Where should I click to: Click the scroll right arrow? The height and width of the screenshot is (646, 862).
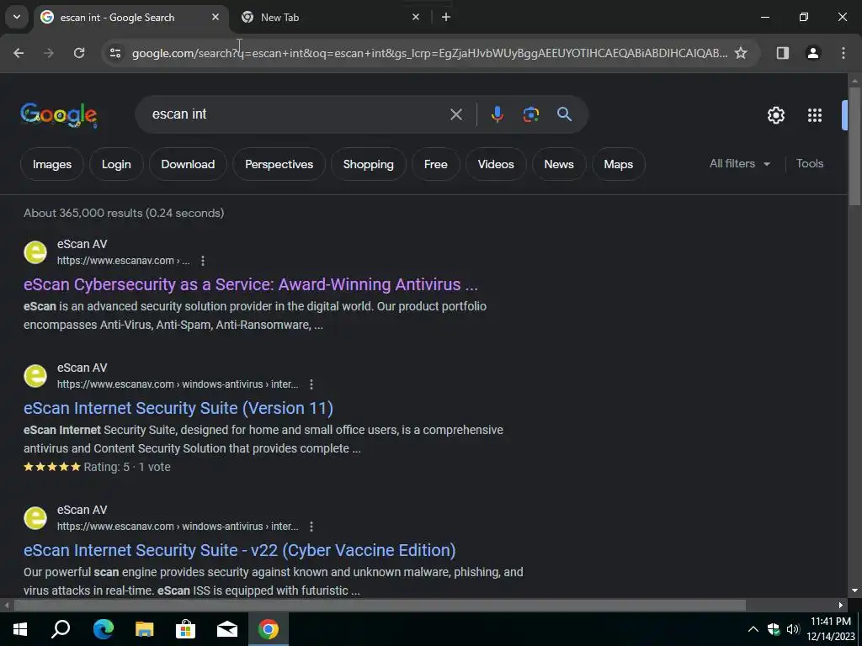pos(841,606)
